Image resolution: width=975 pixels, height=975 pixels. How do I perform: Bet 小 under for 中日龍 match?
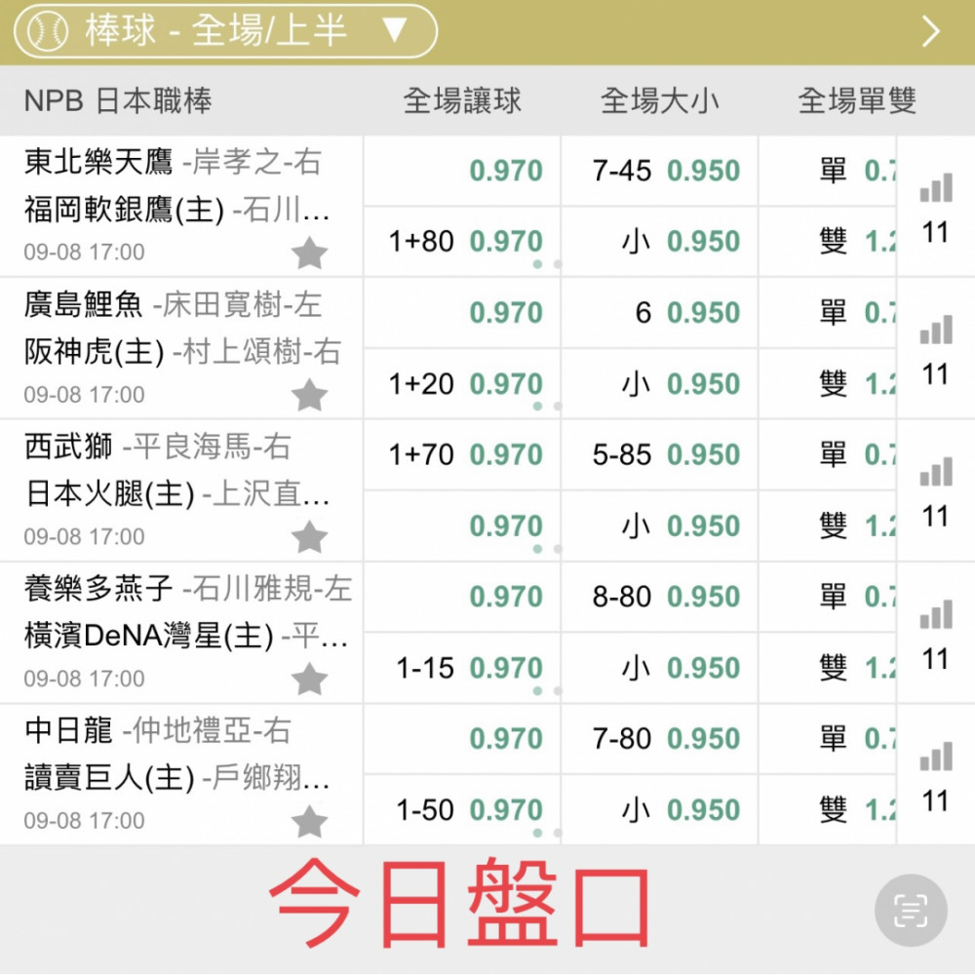coord(659,809)
